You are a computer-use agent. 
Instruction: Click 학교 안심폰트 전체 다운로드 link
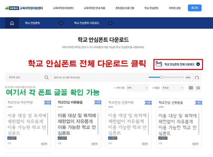179,64
